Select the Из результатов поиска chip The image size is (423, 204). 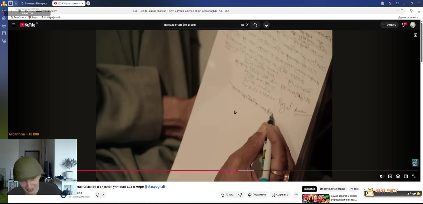[333, 189]
